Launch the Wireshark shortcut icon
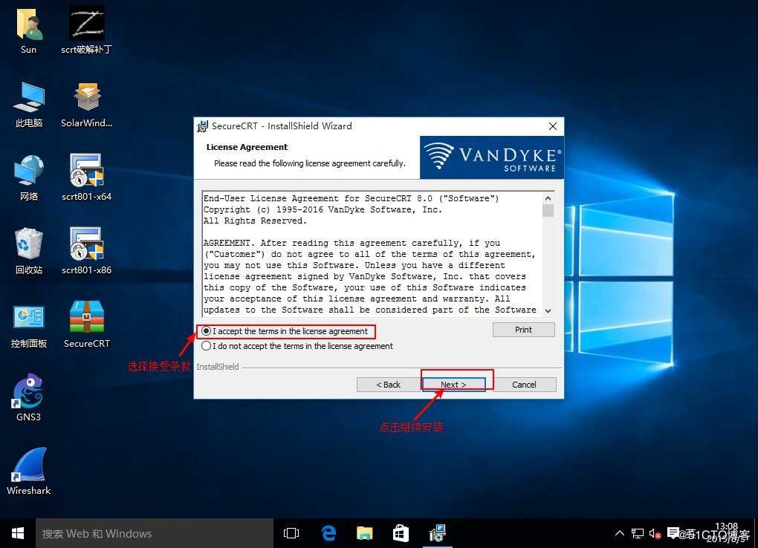Viewport: 758px width, 548px height. (x=28, y=472)
